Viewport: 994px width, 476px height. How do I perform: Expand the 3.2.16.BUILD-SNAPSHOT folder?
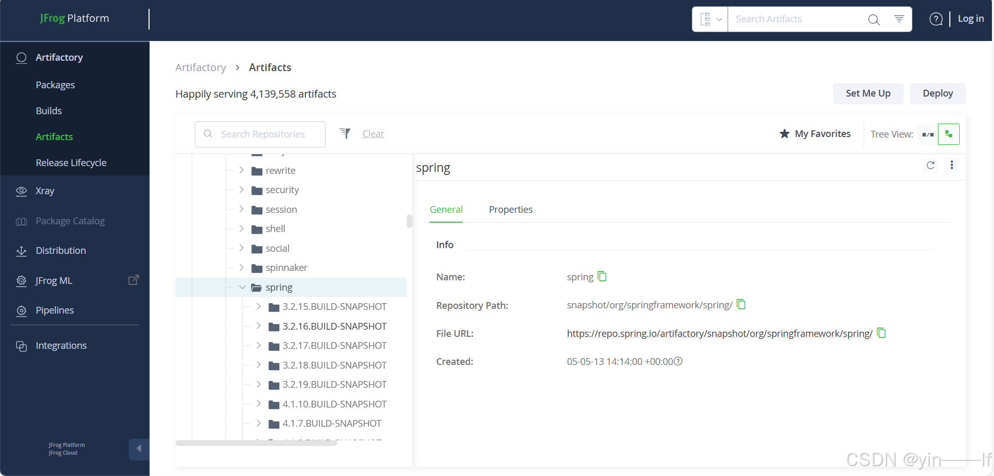tap(259, 325)
